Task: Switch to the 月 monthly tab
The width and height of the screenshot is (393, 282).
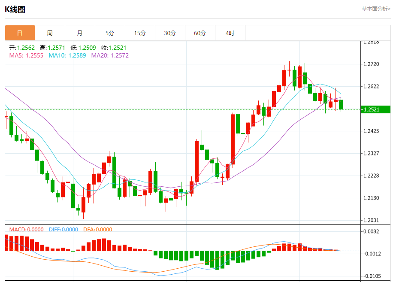Action: coord(80,33)
